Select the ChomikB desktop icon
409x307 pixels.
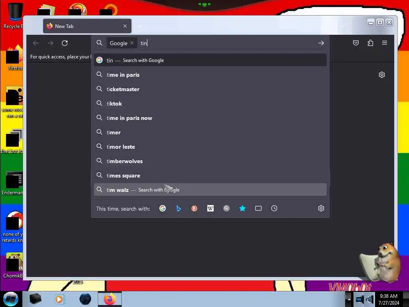pos(13,265)
